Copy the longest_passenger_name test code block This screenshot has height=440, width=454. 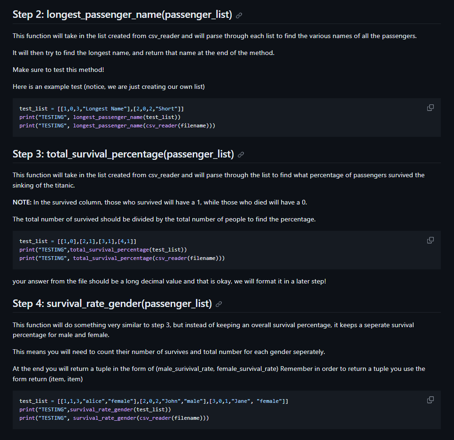[430, 108]
